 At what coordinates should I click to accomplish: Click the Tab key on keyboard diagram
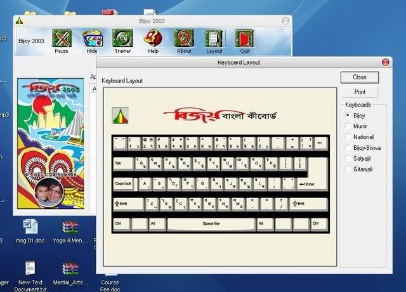[x=123, y=164]
